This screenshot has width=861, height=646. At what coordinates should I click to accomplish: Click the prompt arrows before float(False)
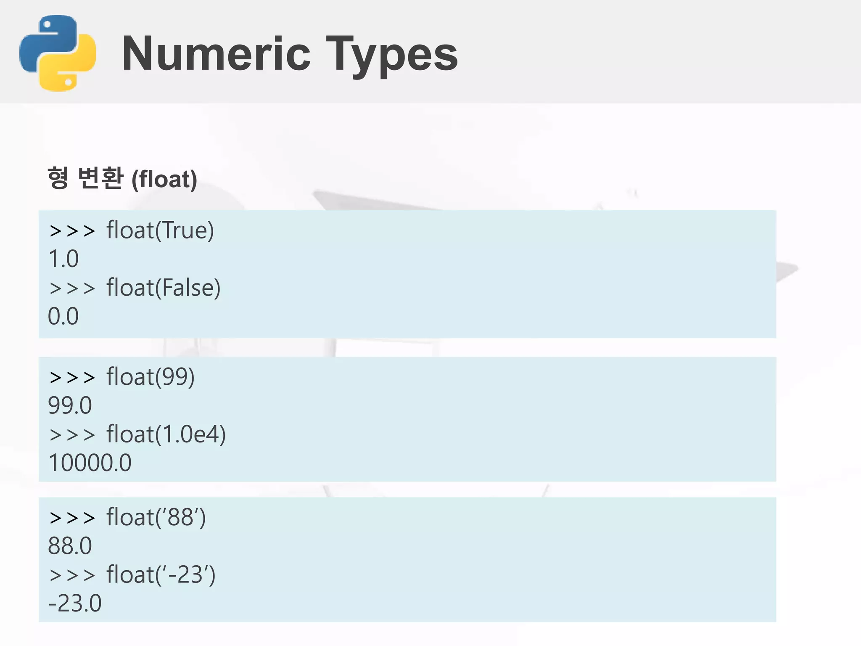(72, 289)
